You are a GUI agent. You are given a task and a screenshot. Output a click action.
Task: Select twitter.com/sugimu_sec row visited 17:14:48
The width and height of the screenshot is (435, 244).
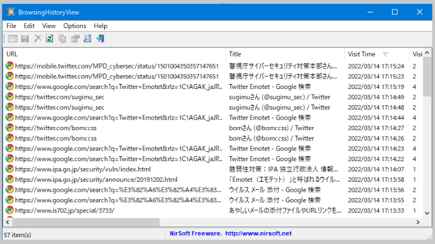(214, 107)
